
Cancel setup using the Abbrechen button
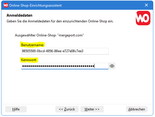tap(137, 109)
